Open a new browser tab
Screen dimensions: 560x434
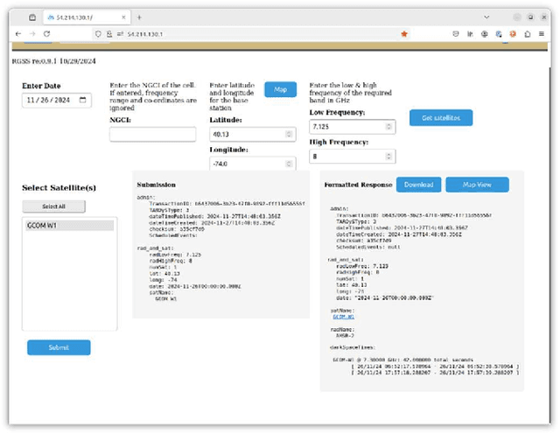click(139, 17)
